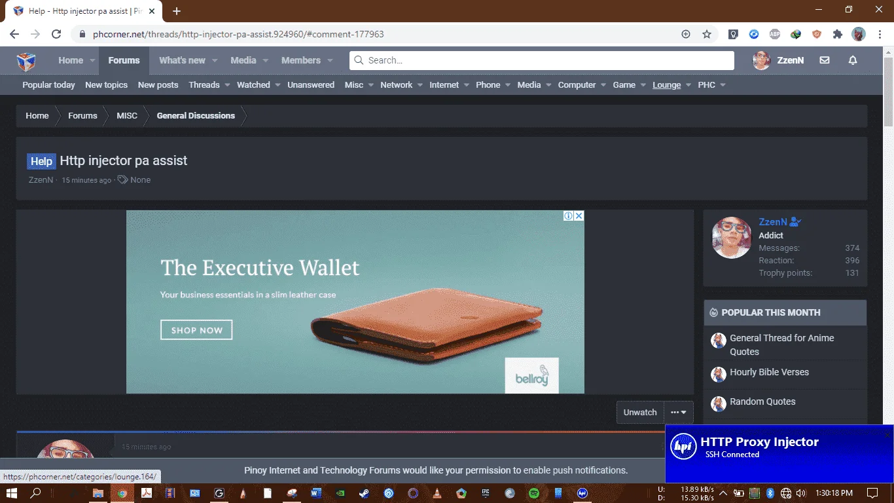Viewport: 894px width, 503px height.
Task: Close the Bellroy ad with X
Action: (579, 215)
